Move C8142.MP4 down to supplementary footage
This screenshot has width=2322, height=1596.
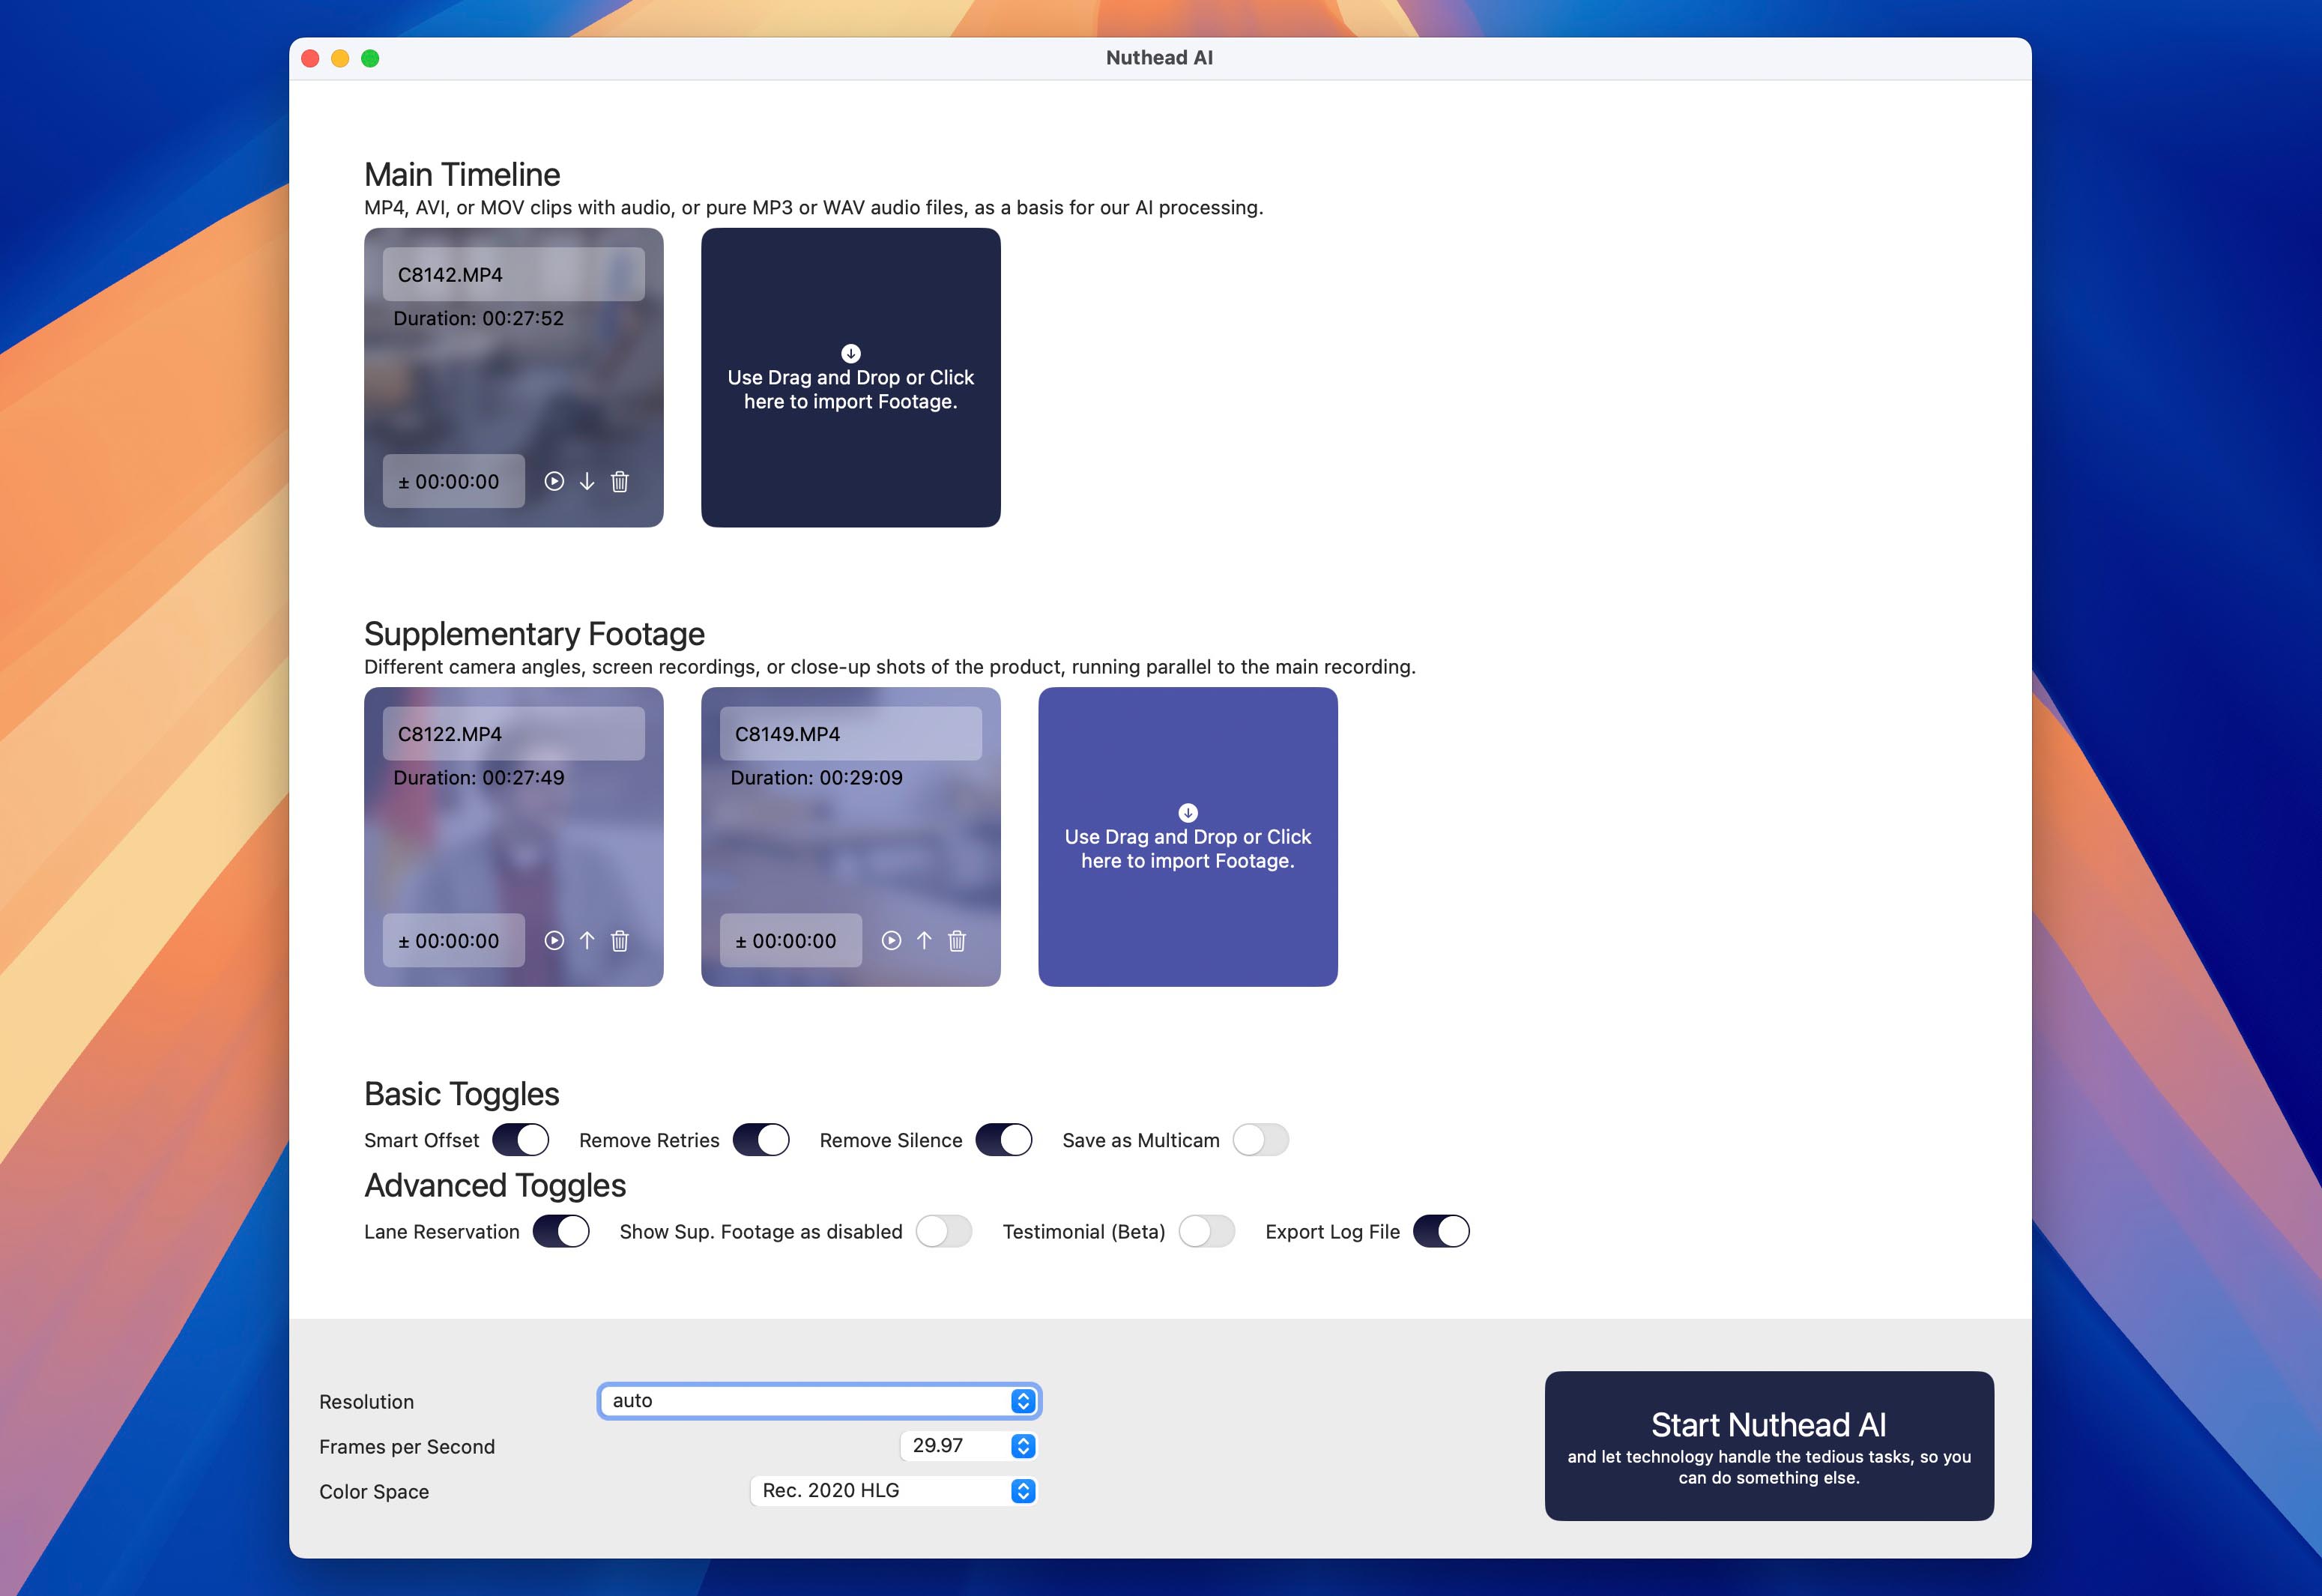[x=587, y=481]
